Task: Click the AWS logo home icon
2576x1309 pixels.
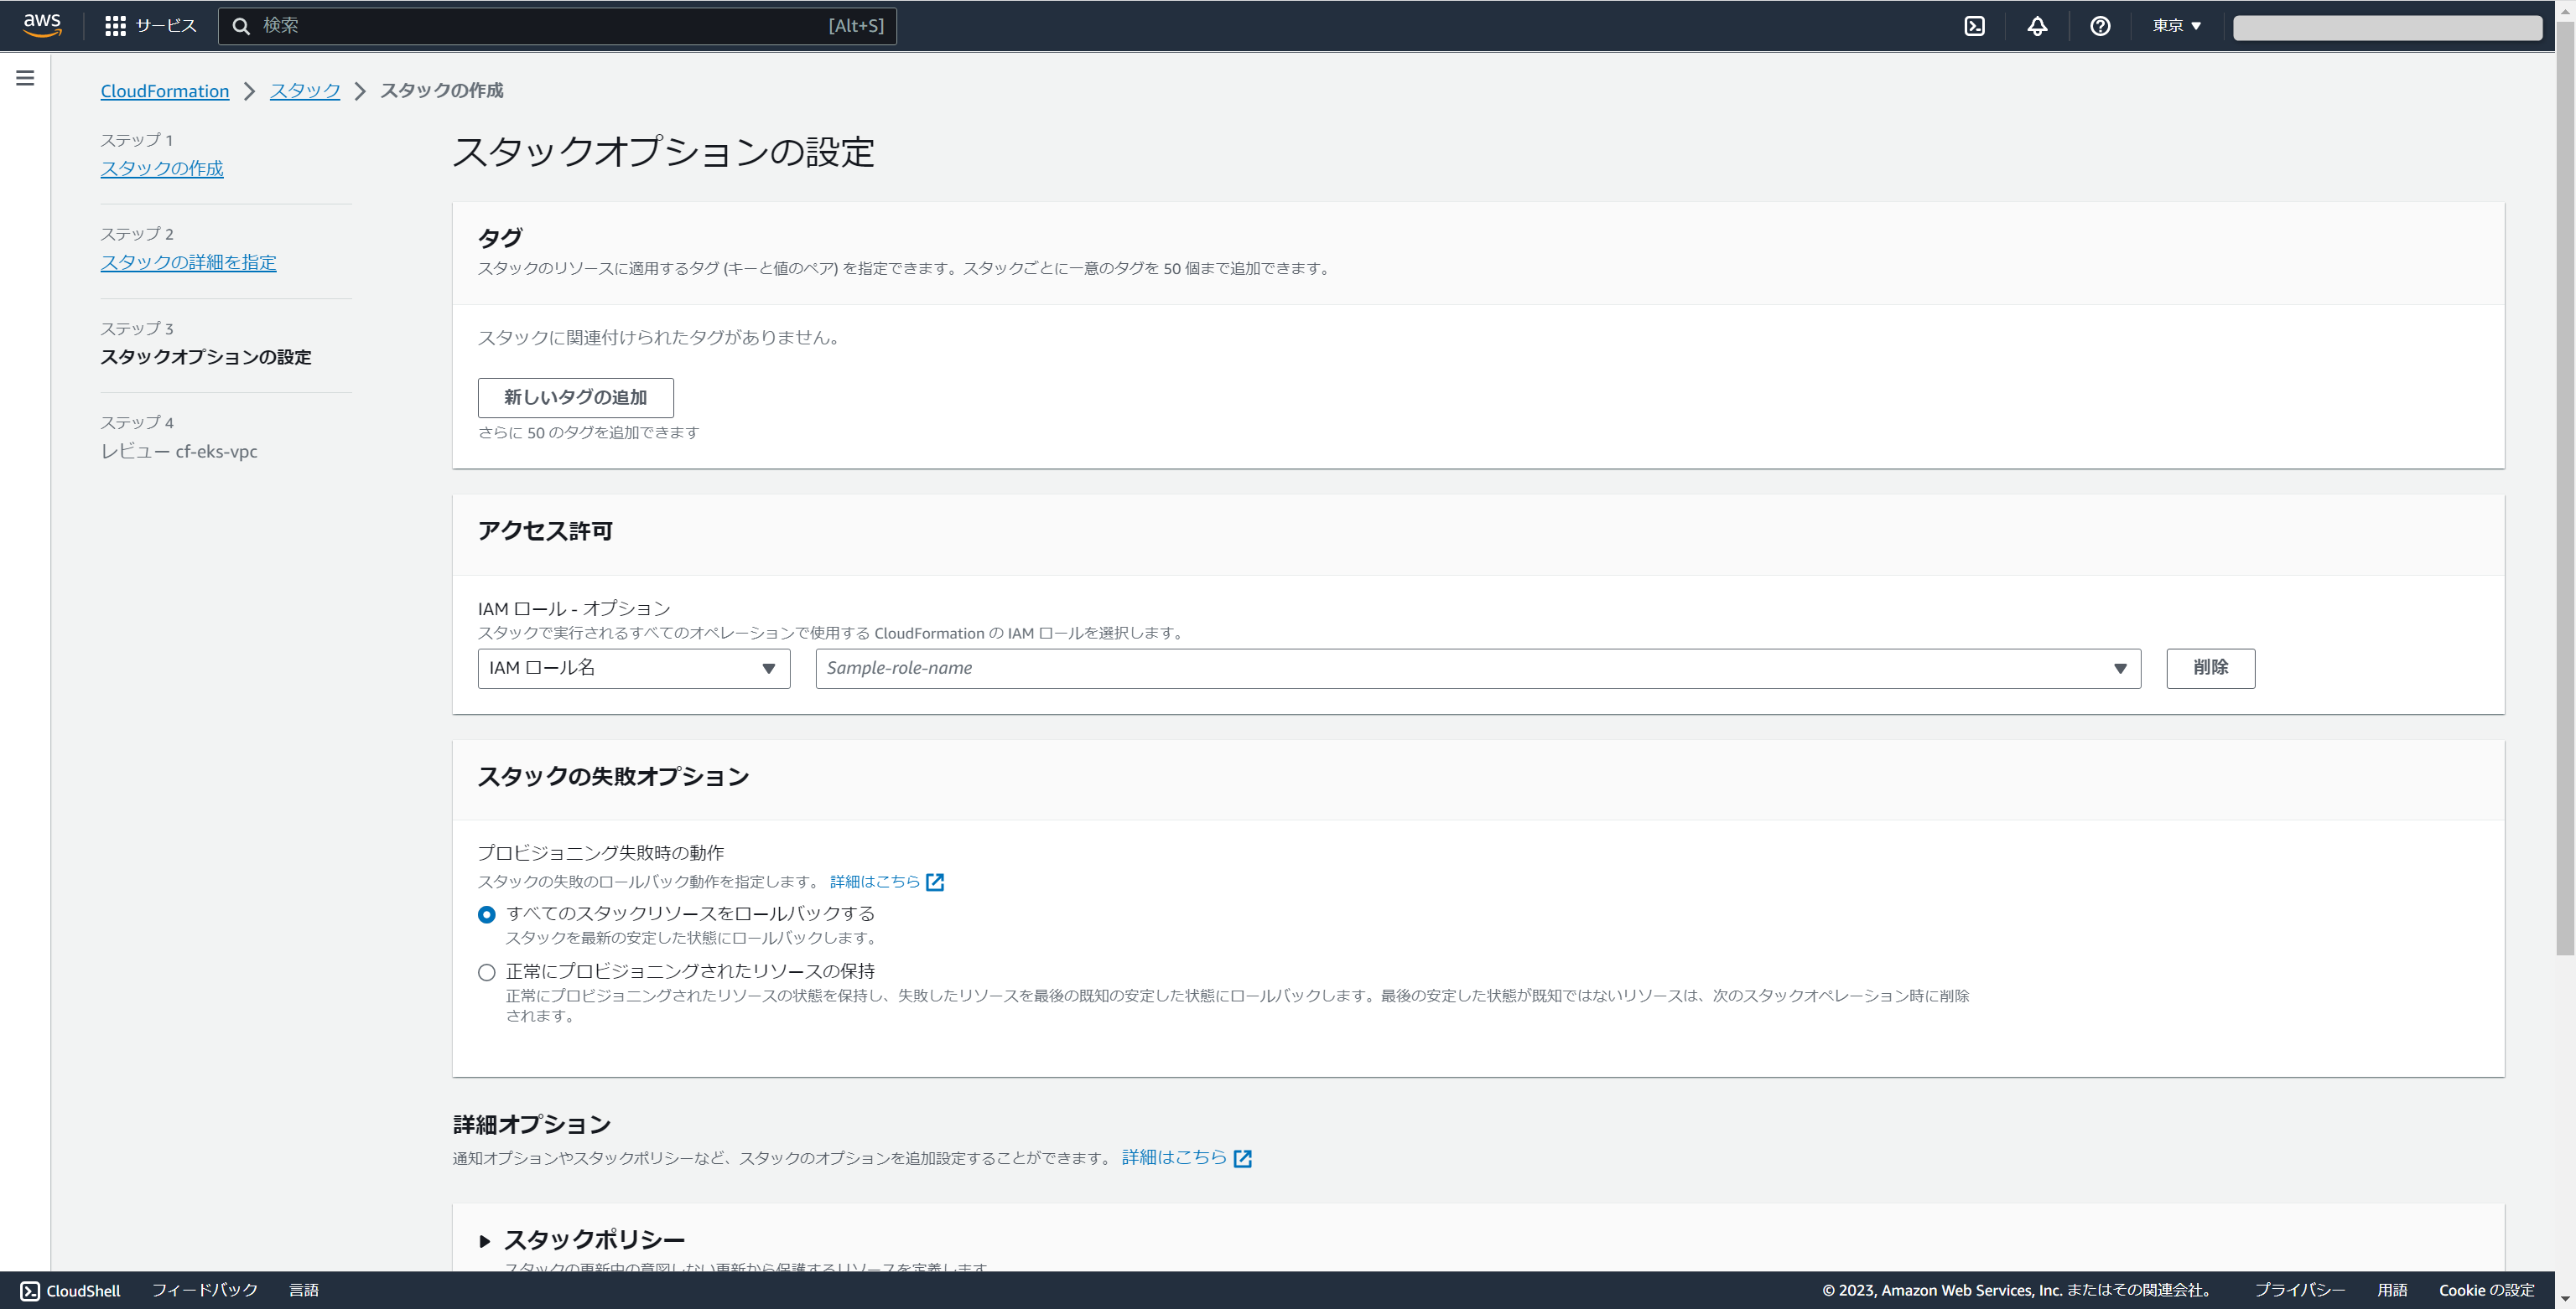Action: point(42,25)
